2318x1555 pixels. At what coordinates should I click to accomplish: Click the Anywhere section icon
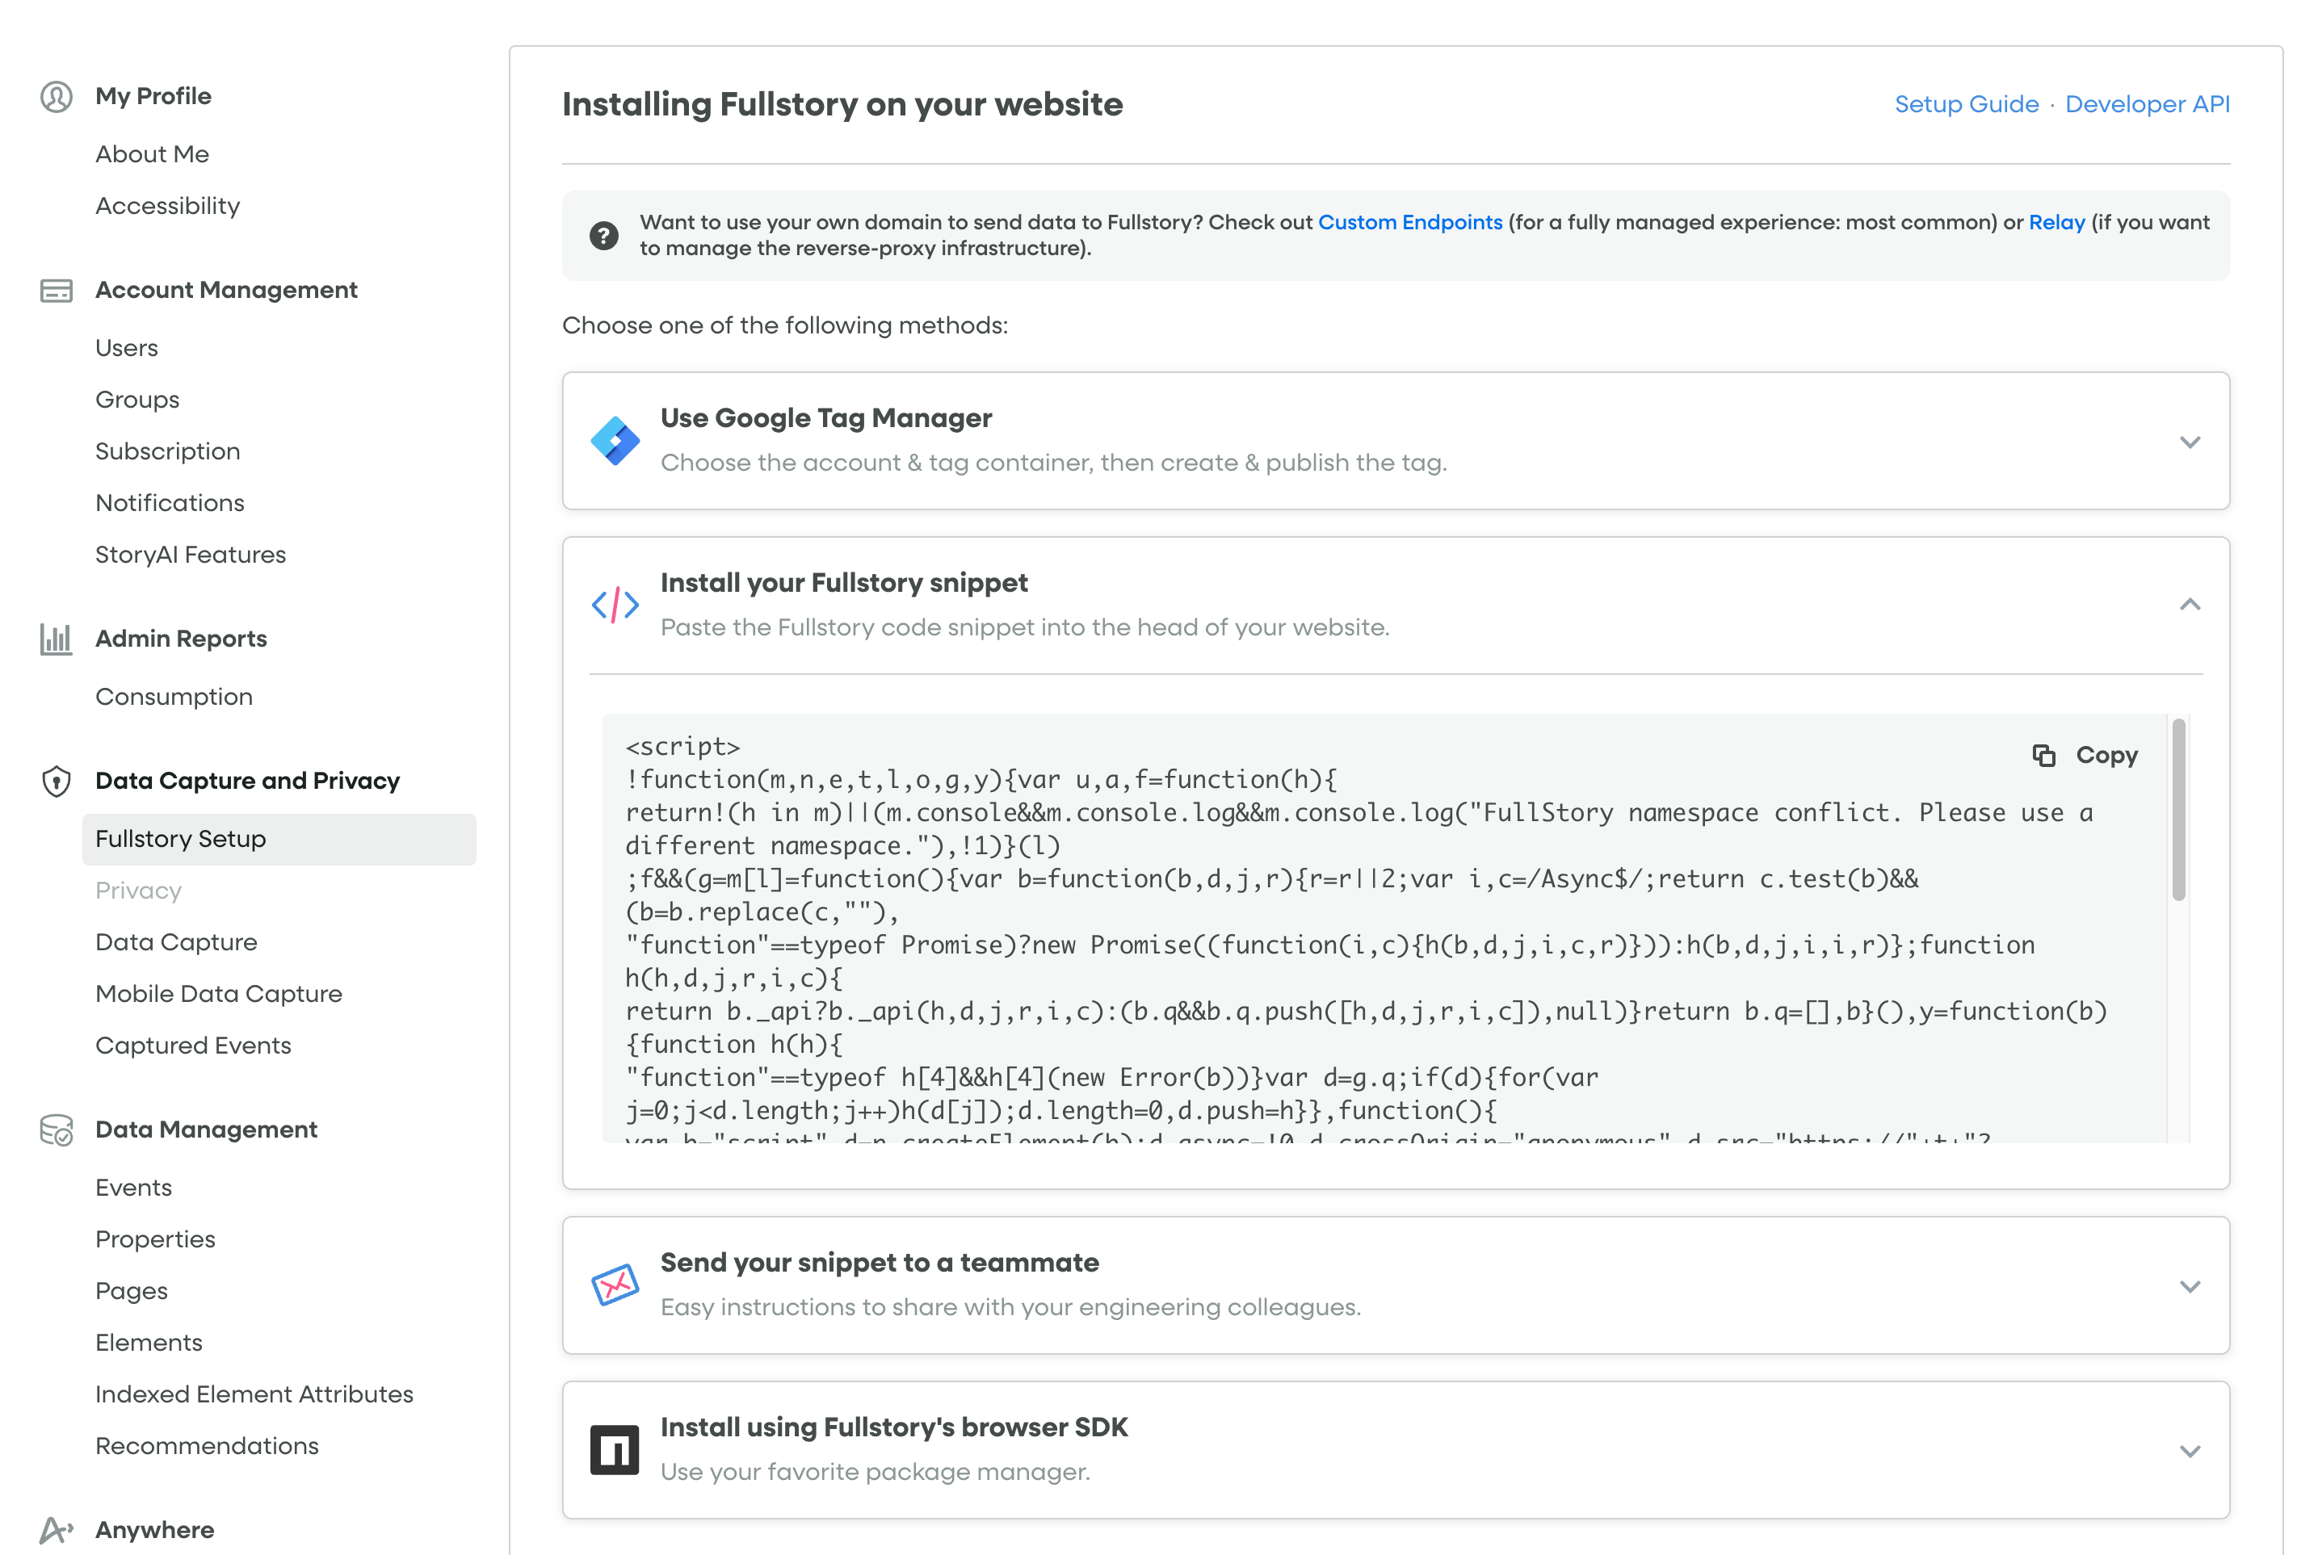[57, 1530]
